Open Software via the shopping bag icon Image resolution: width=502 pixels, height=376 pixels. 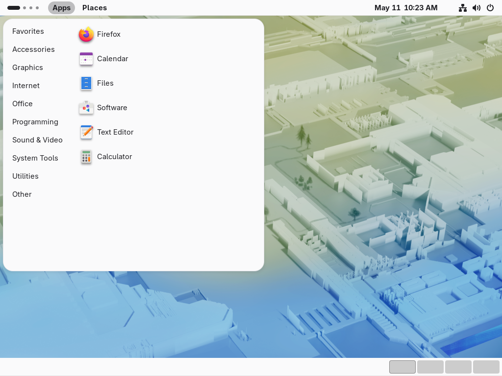tap(86, 108)
